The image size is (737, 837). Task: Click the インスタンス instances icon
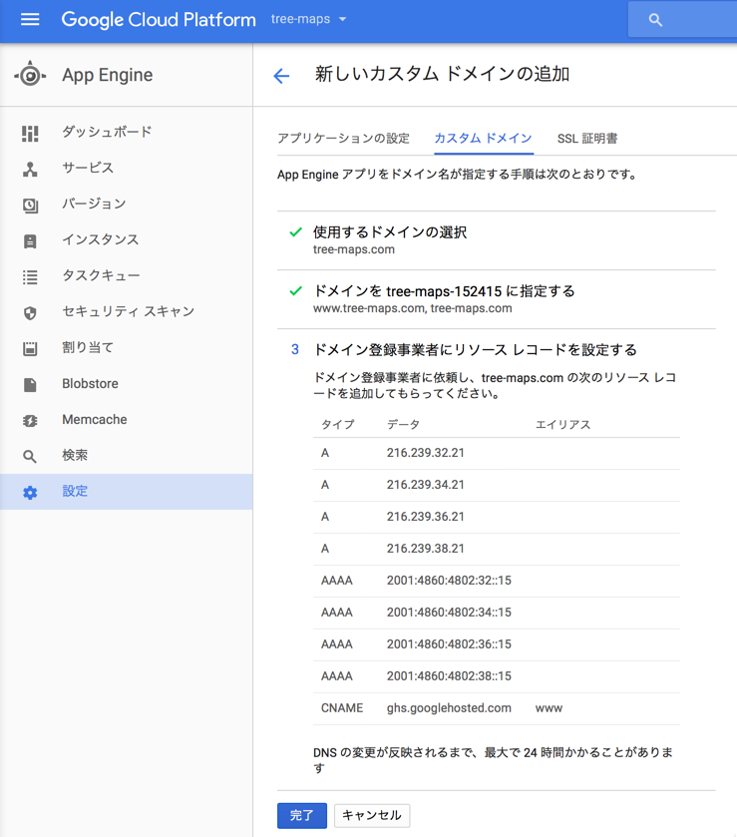30,241
